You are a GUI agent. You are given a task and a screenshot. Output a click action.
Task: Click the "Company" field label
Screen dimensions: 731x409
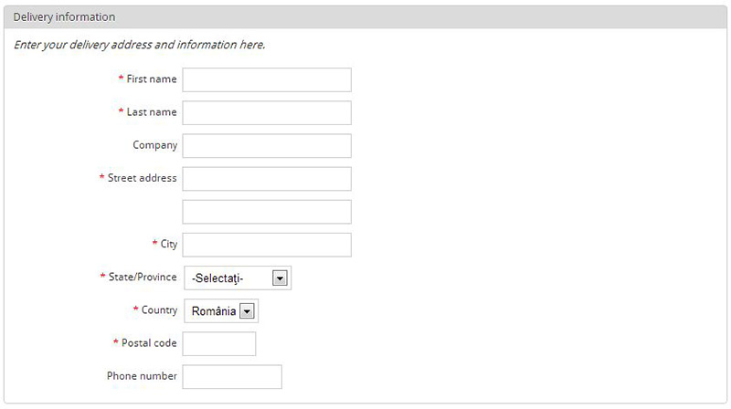click(x=154, y=145)
